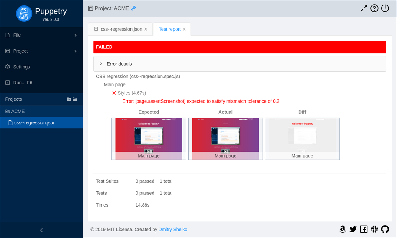397x238 pixels.
Task: Expand the Error details panel
Action: 240,64
